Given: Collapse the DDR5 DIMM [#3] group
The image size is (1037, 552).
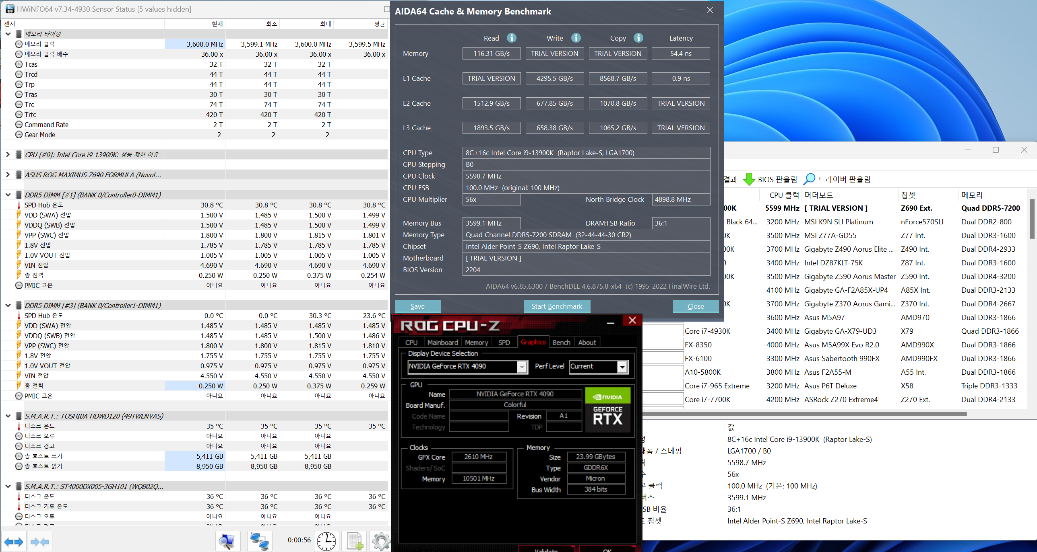Looking at the screenshot, I should coord(8,306).
